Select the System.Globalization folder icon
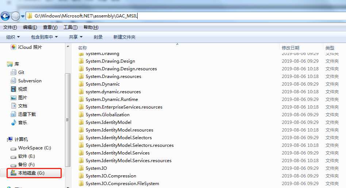The image size is (346, 188). [81, 115]
